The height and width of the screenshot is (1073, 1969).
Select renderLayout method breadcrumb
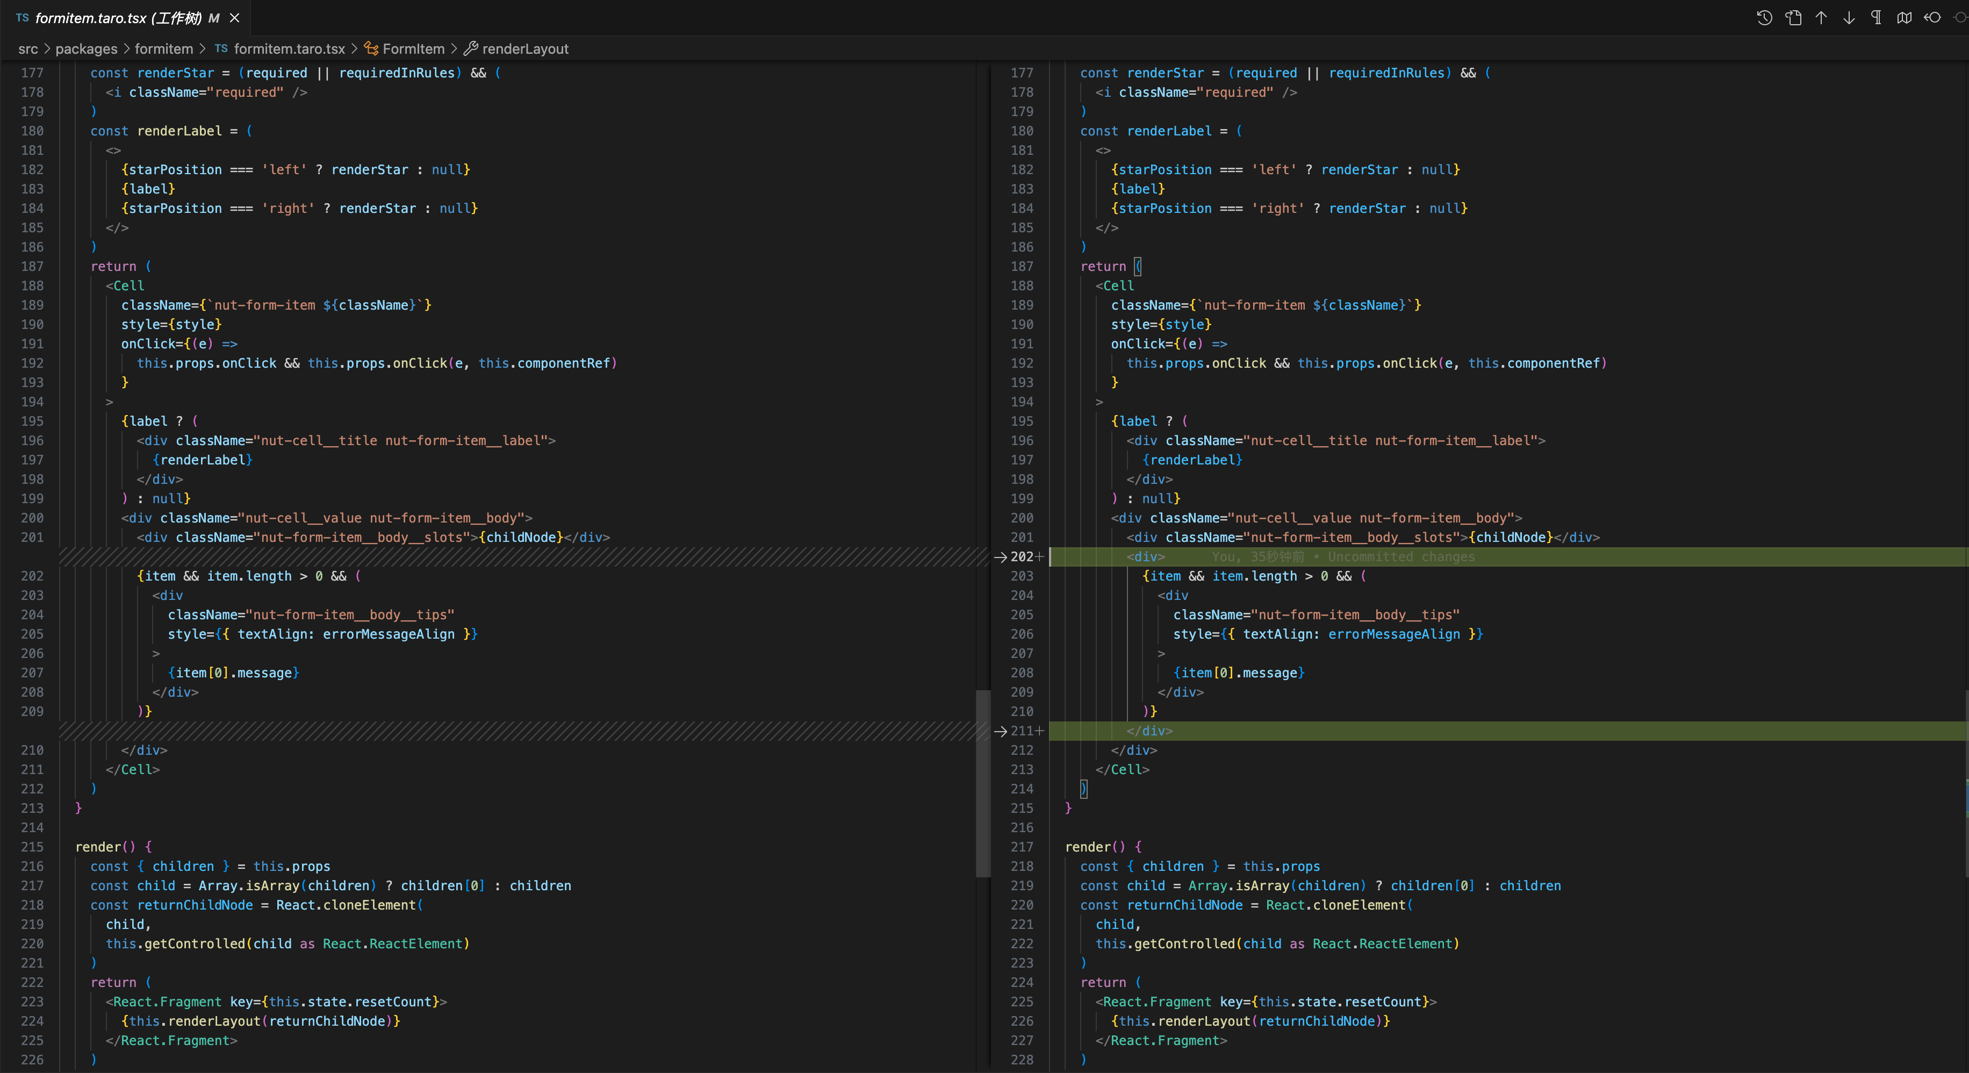click(x=525, y=49)
